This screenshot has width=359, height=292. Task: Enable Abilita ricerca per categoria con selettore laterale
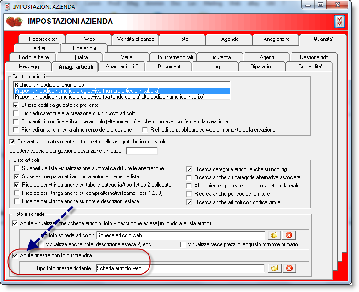[189, 186]
